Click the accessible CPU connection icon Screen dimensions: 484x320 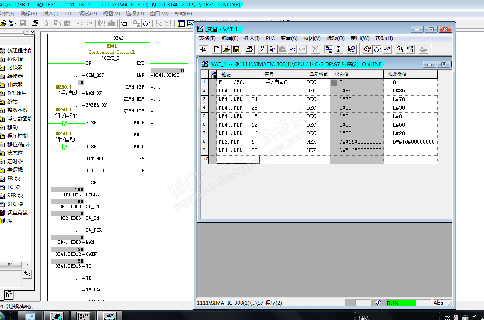[x=339, y=49]
